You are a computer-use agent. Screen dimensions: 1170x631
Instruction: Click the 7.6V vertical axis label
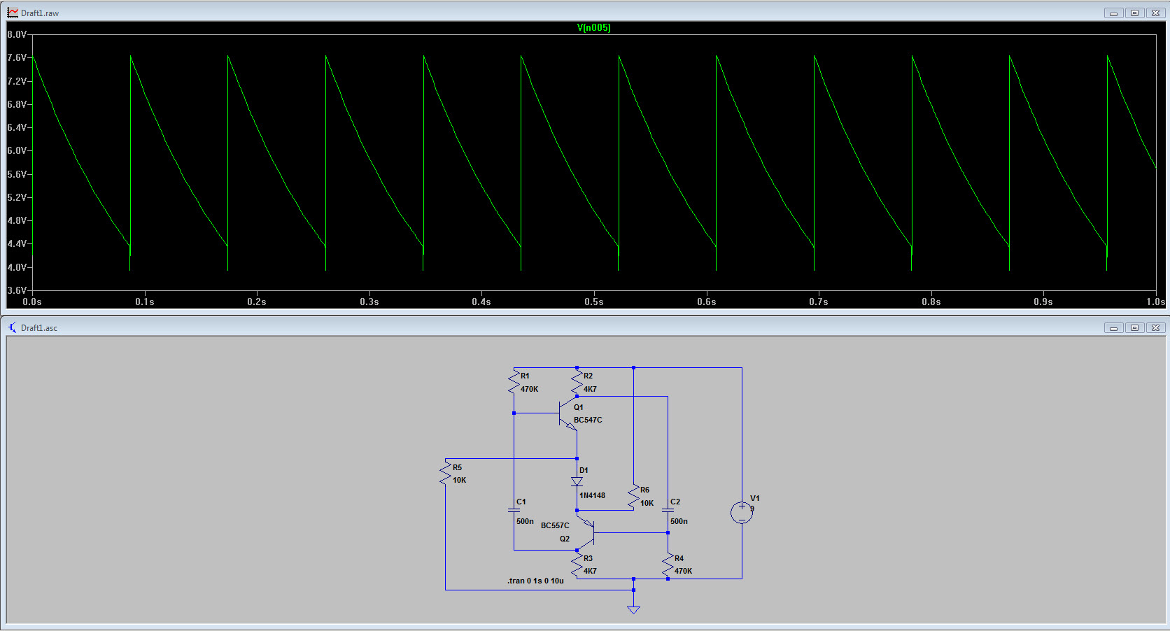point(17,57)
